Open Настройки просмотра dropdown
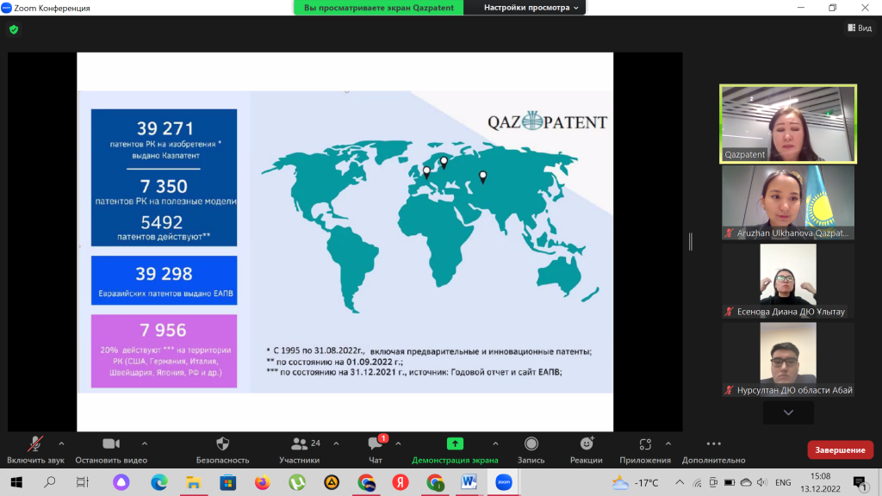 click(531, 8)
